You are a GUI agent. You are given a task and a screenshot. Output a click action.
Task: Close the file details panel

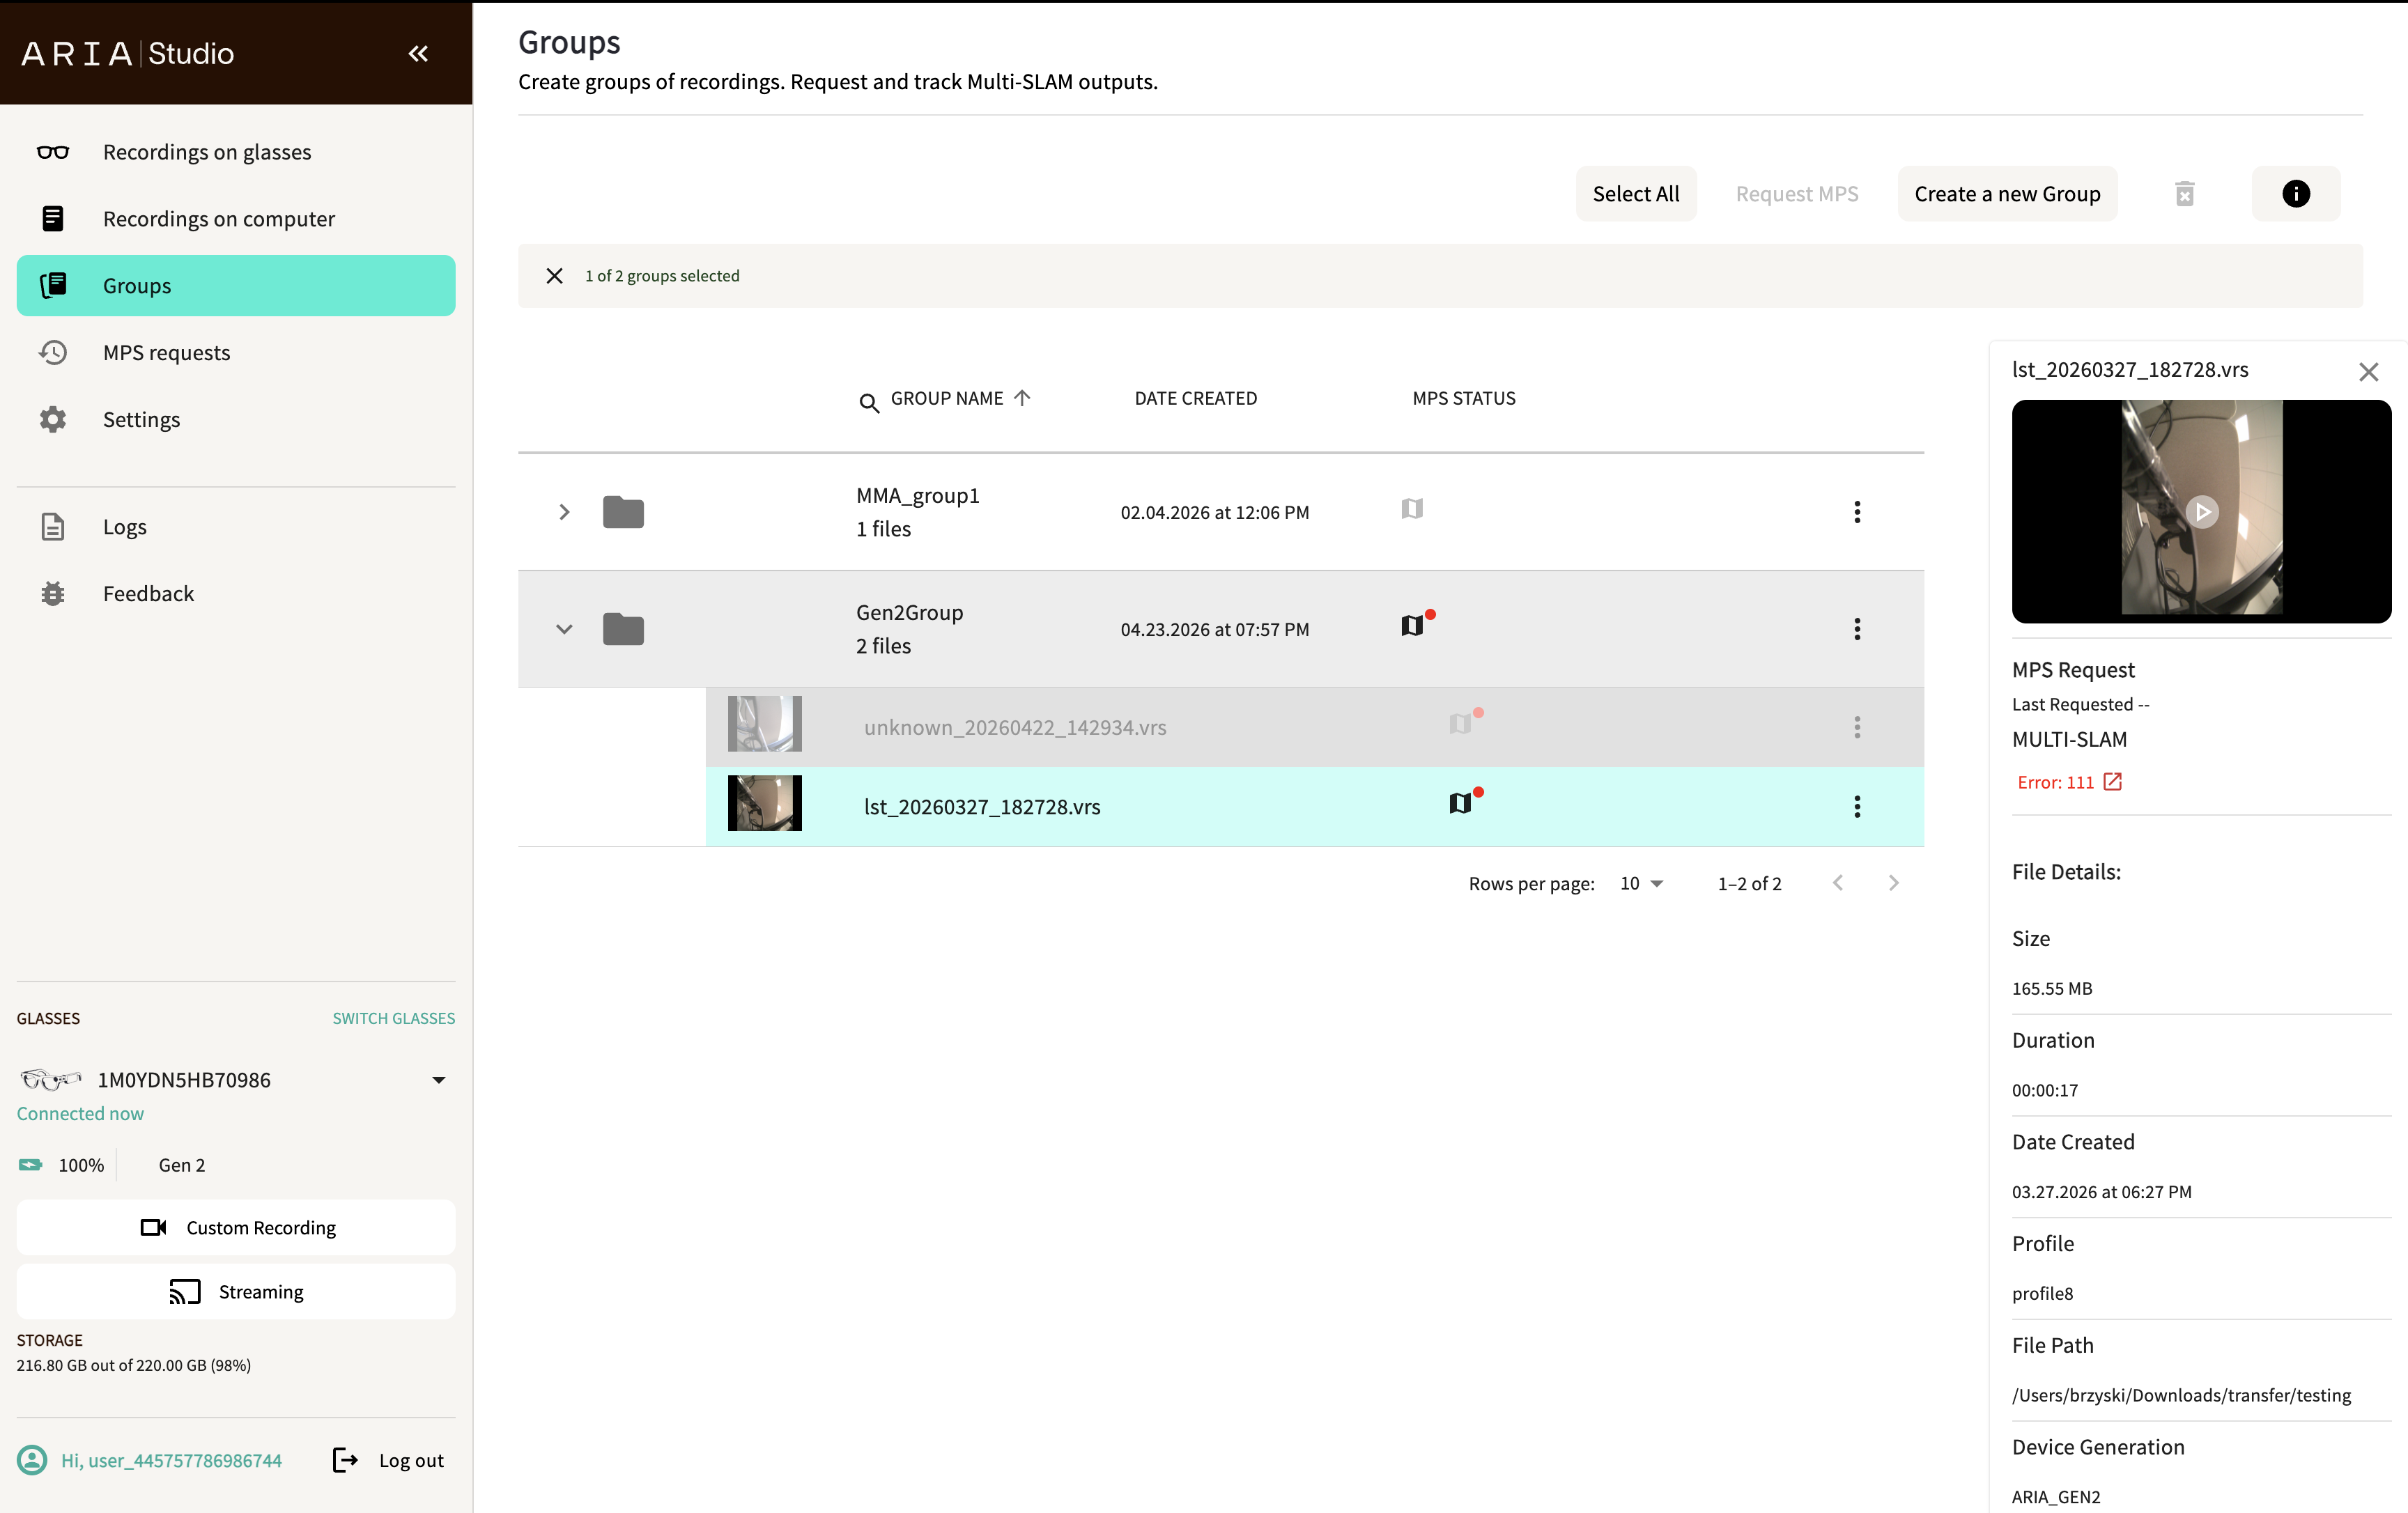coord(2368,372)
